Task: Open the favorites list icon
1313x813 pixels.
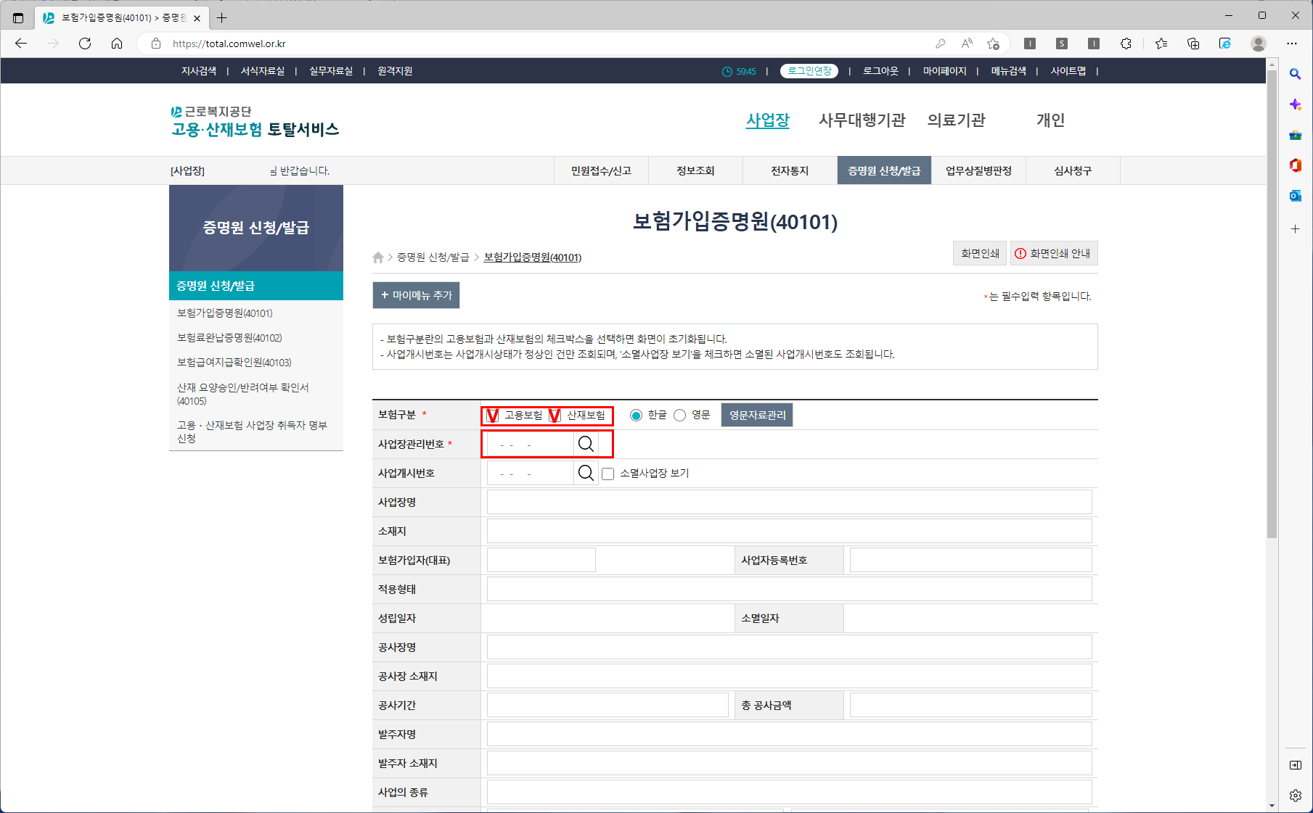Action: click(x=1161, y=44)
